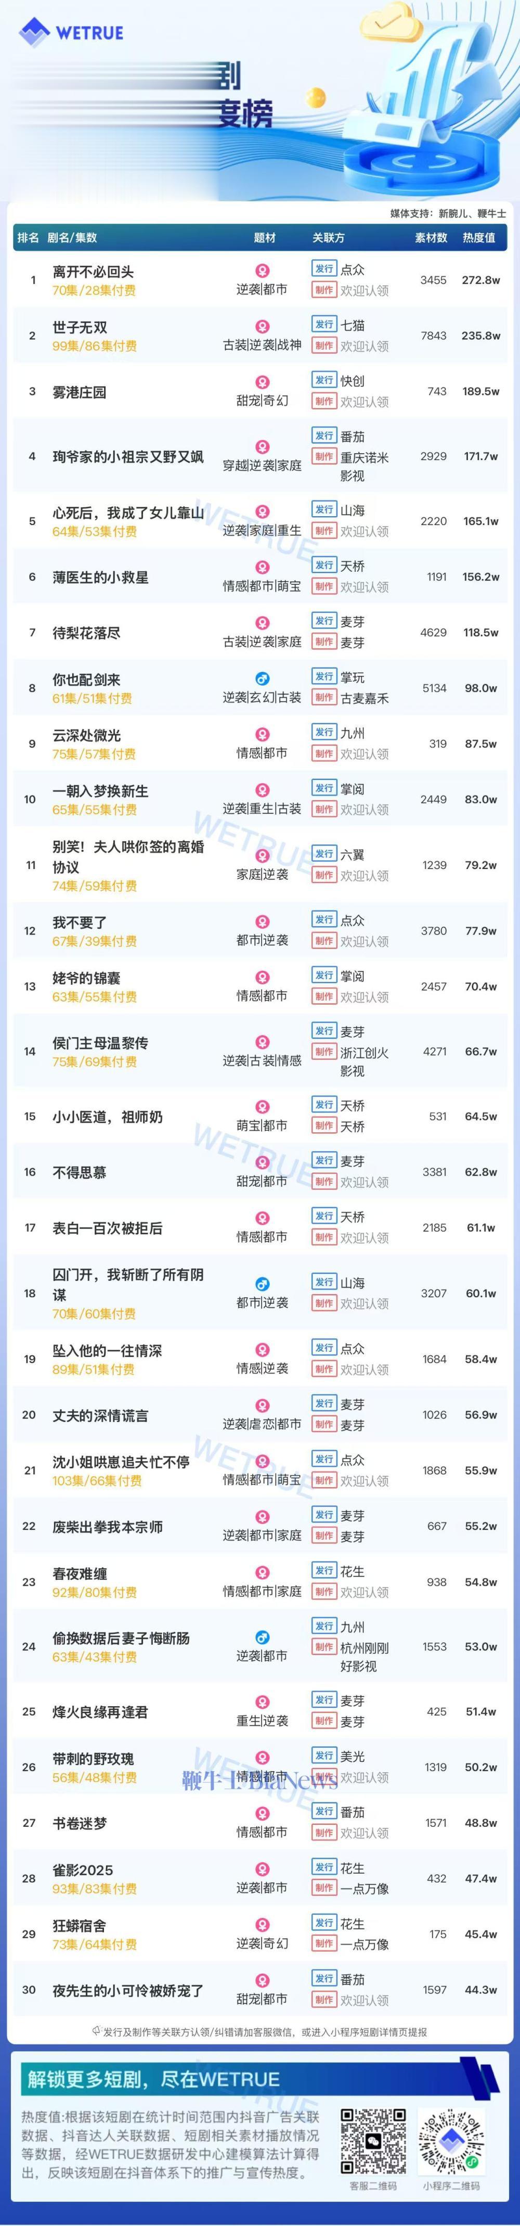Image resolution: width=520 pixels, height=2226 pixels.
Task: Click the 题材 column header
Action: pos(265,238)
